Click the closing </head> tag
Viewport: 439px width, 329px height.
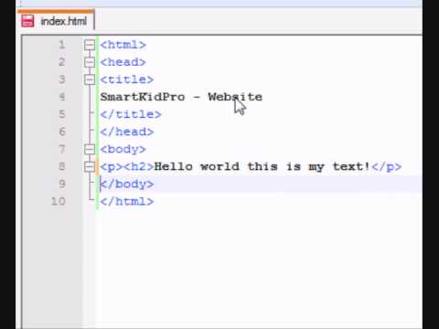pyautogui.click(x=127, y=132)
